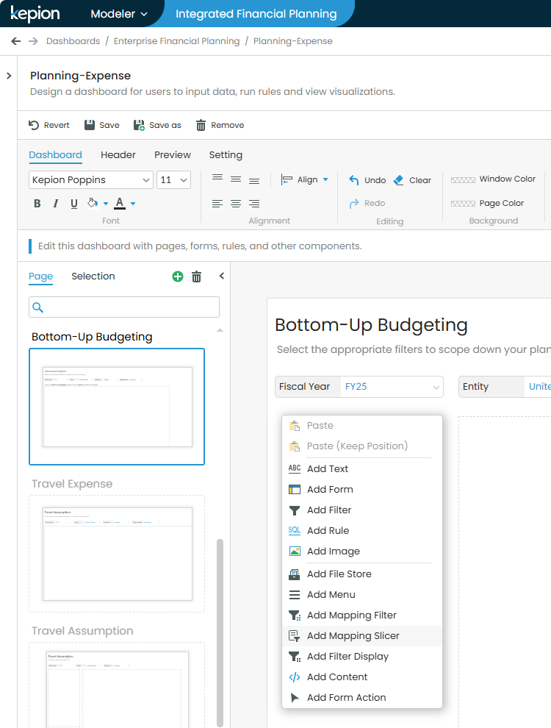Screen dimensions: 551x728
Task: Click the Revert icon in toolbar
Action: (34, 125)
